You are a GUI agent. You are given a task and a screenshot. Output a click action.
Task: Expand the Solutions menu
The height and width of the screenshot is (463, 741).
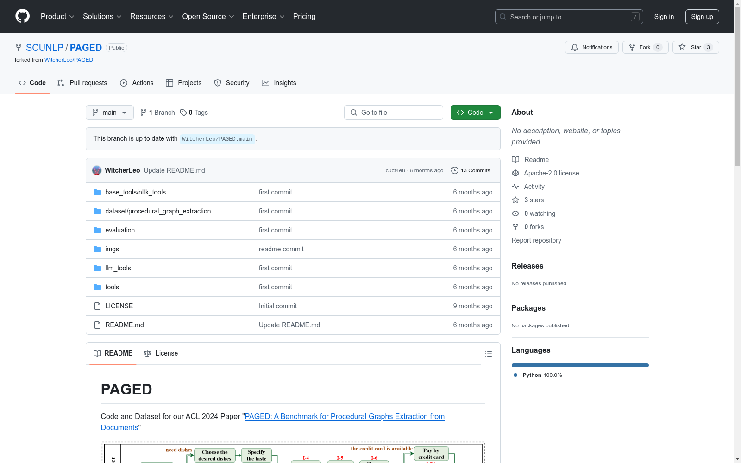tap(102, 17)
